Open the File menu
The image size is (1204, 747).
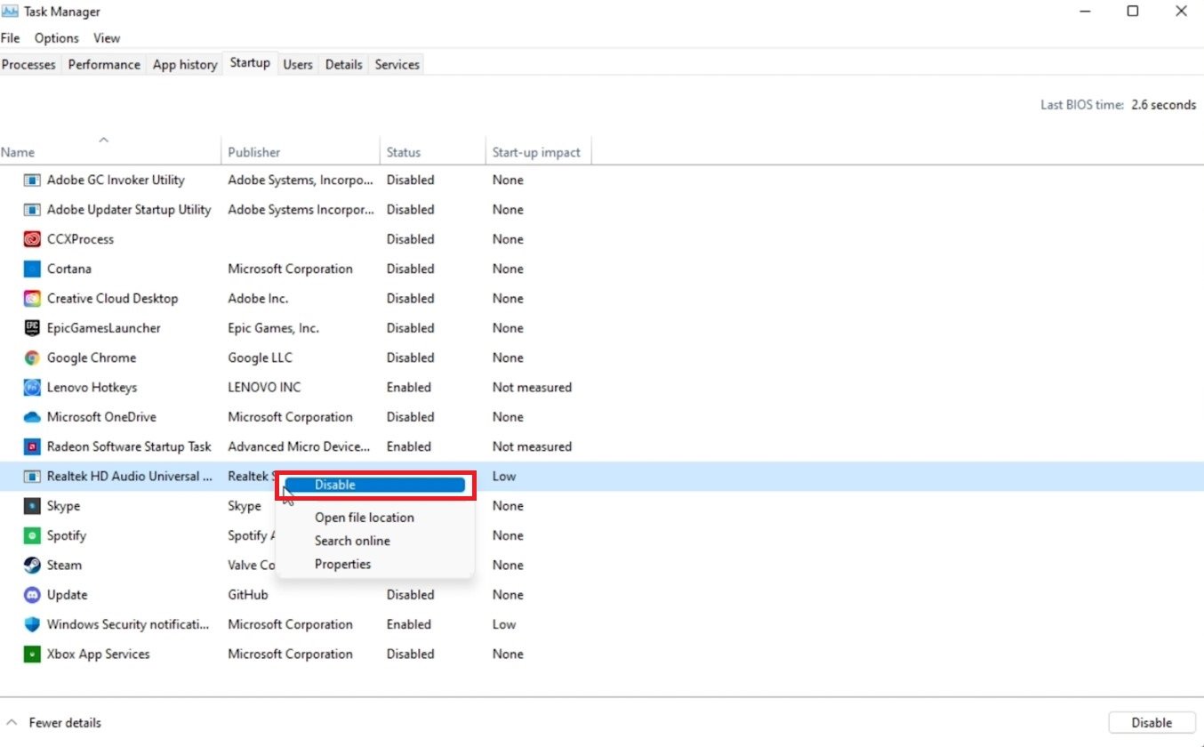(x=10, y=38)
